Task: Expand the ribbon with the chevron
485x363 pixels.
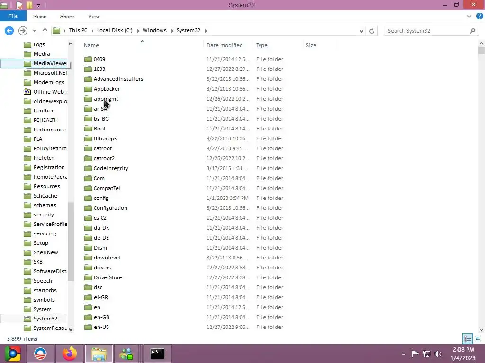Action: (469, 17)
